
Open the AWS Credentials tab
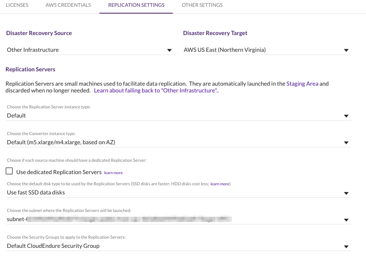[x=68, y=5]
